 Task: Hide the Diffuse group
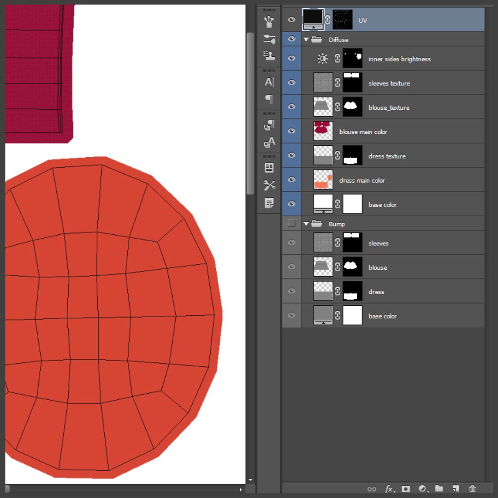tap(291, 39)
